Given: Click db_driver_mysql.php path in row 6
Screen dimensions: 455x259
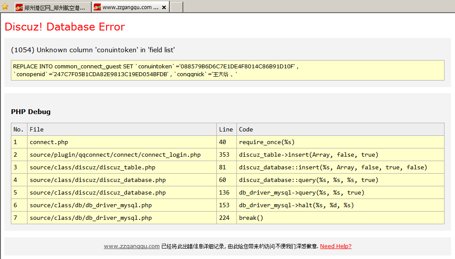Looking at the screenshot, I should click(91, 205).
